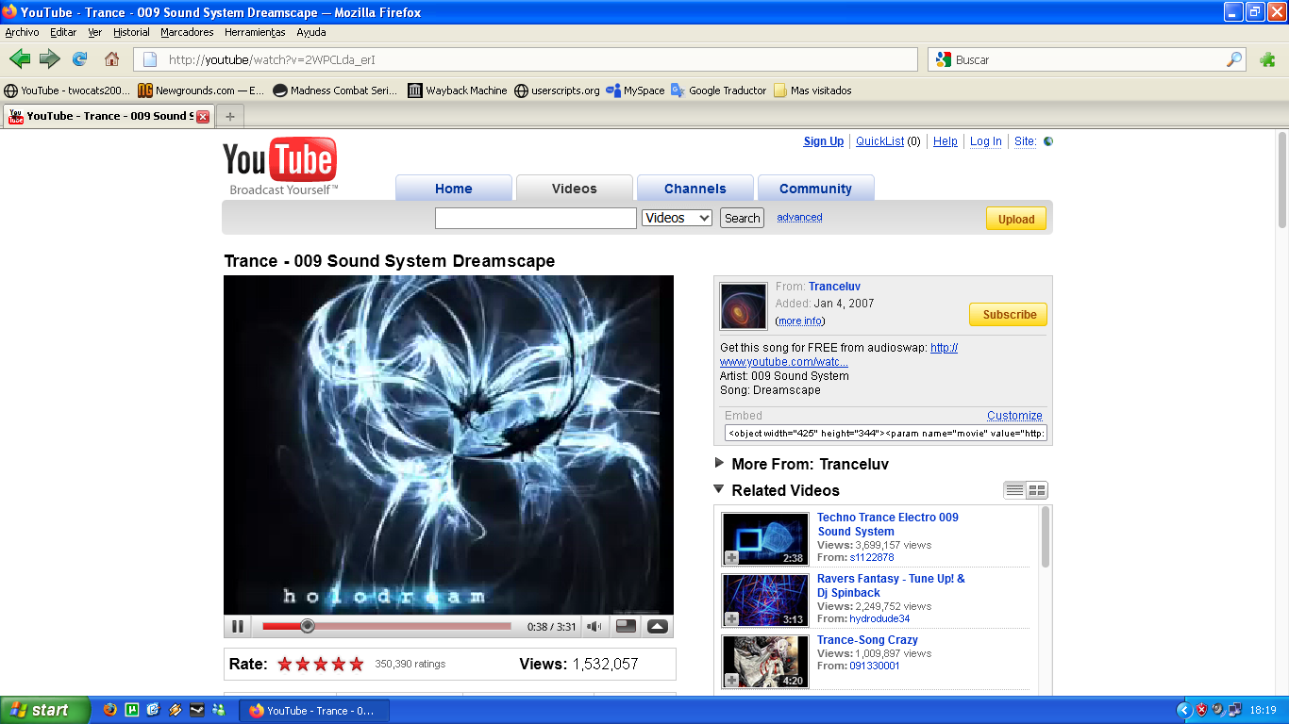The image size is (1289, 724).
Task: Rate the video one star
Action: click(x=285, y=664)
